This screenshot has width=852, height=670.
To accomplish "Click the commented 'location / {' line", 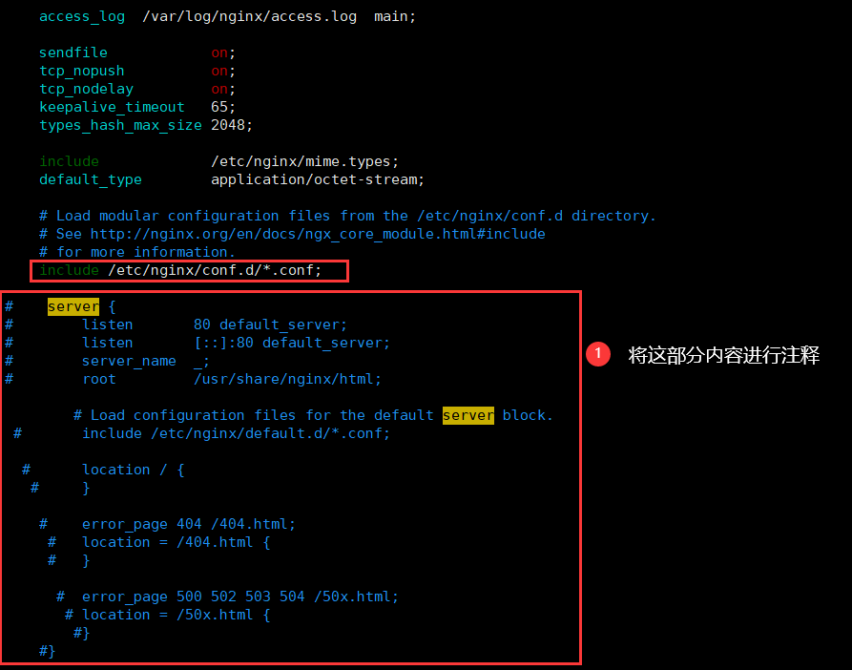I will [x=134, y=470].
